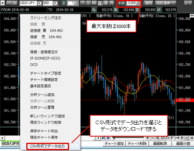The width and height of the screenshot is (194, 151).
Task: Click the R reset icon in chart toolbar
Action: [x=182, y=138]
